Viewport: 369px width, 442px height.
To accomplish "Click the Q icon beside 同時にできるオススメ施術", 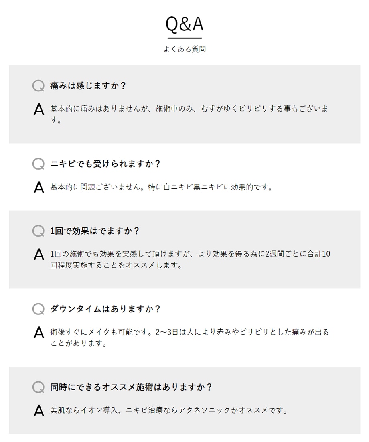I will pos(39,387).
